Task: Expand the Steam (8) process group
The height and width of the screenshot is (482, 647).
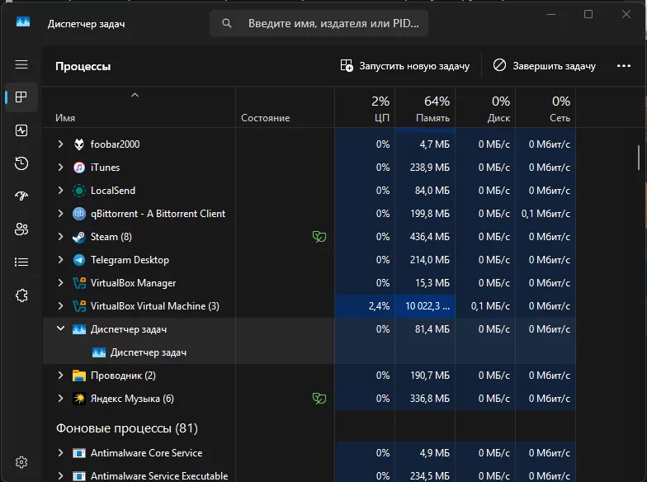Action: click(60, 237)
